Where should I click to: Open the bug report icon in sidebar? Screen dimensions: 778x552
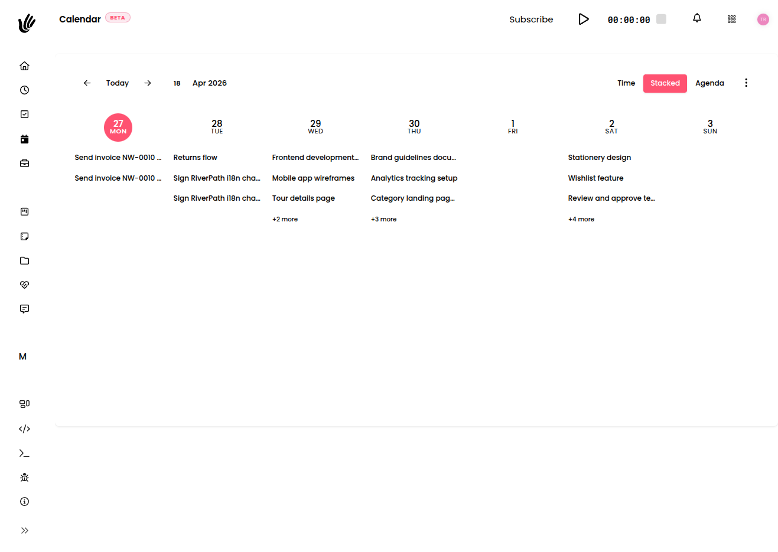pyautogui.click(x=24, y=478)
